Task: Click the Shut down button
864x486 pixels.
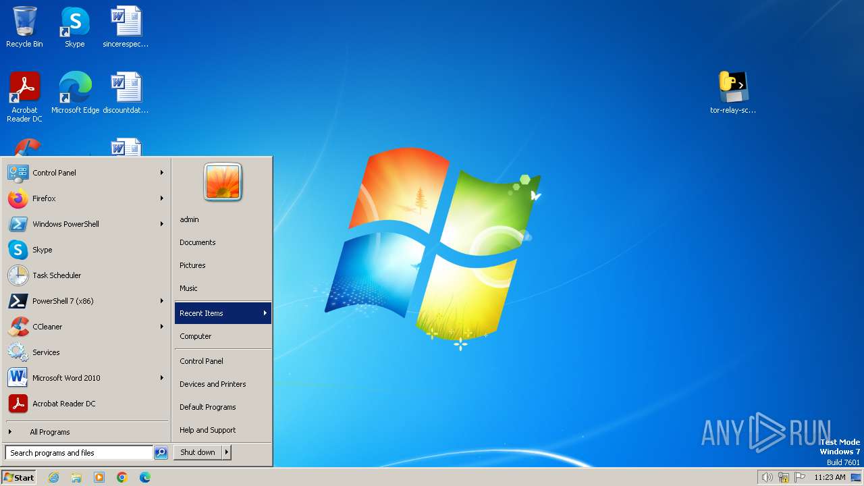Action: (x=198, y=452)
